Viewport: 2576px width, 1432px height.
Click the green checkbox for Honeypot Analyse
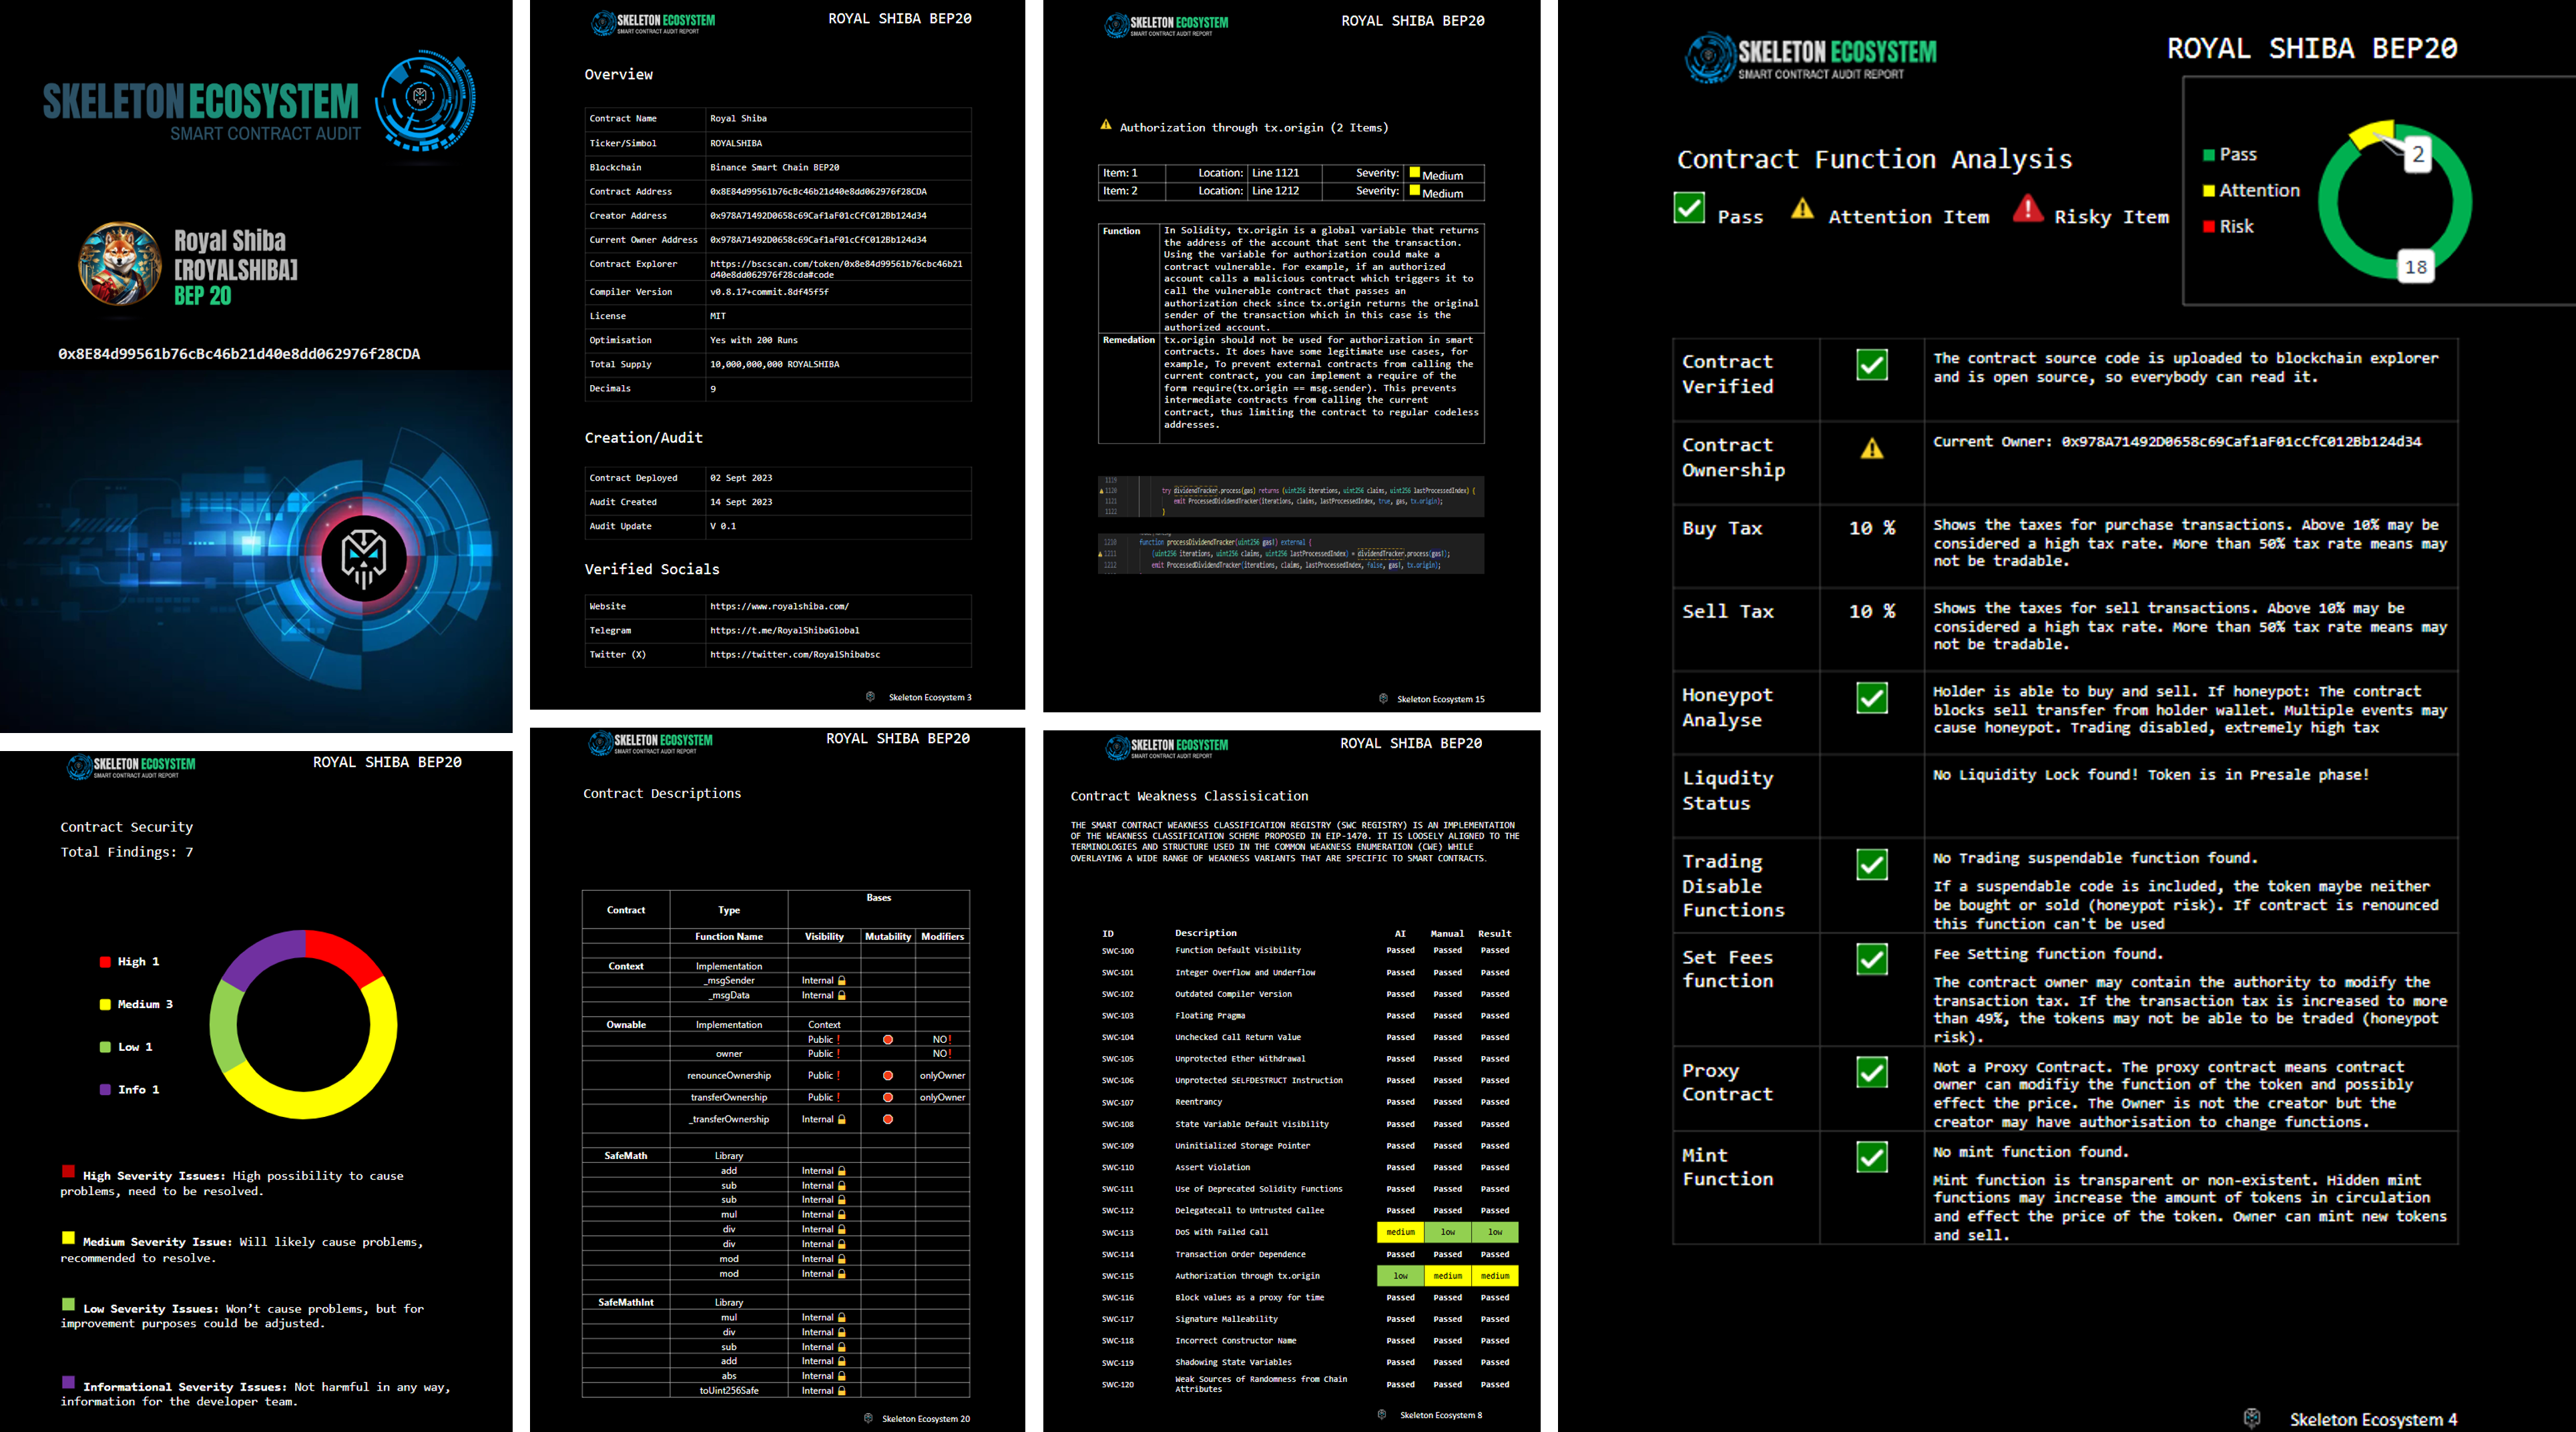click(1871, 698)
